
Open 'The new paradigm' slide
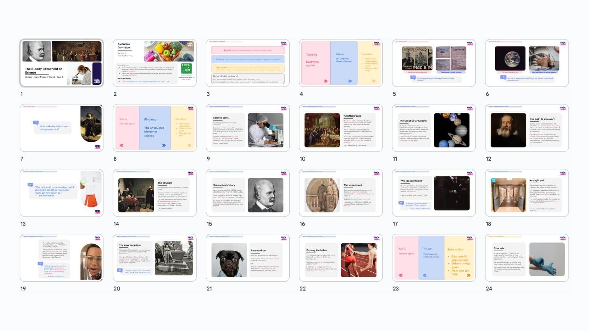(x=155, y=258)
